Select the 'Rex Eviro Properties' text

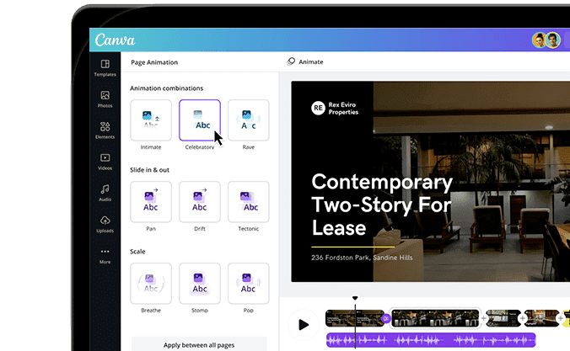click(x=343, y=109)
